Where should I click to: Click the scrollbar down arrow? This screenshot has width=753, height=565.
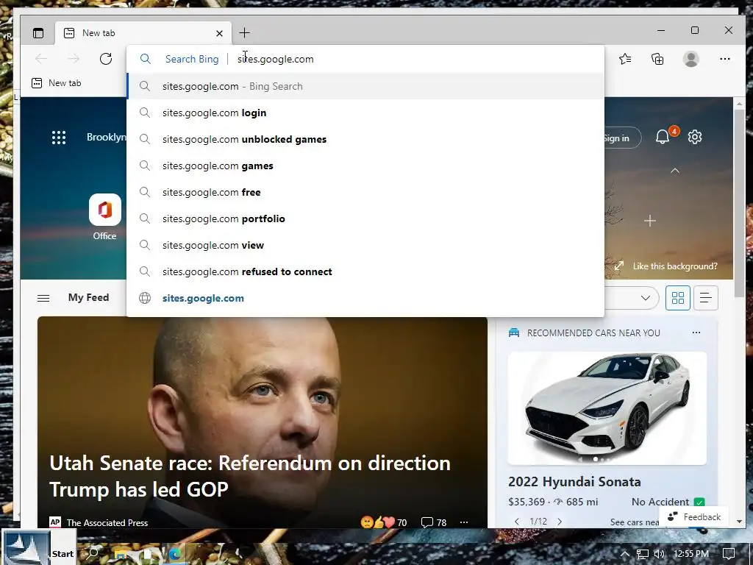(x=739, y=522)
